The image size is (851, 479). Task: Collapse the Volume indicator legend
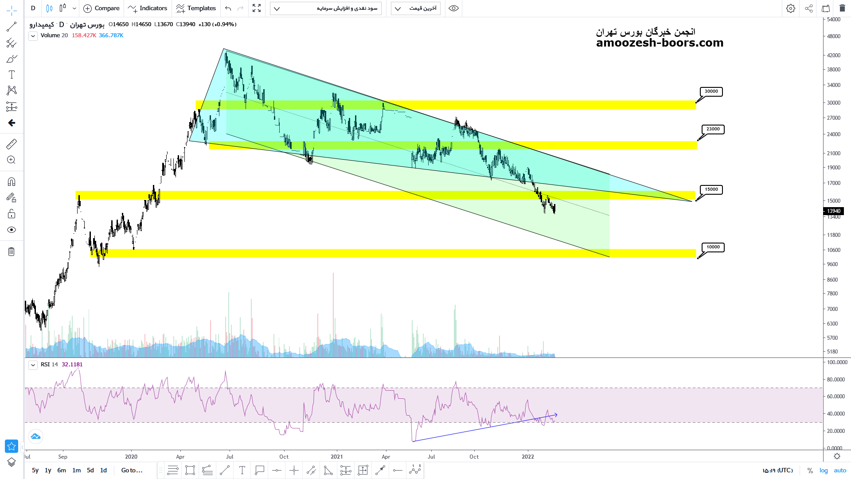[33, 36]
